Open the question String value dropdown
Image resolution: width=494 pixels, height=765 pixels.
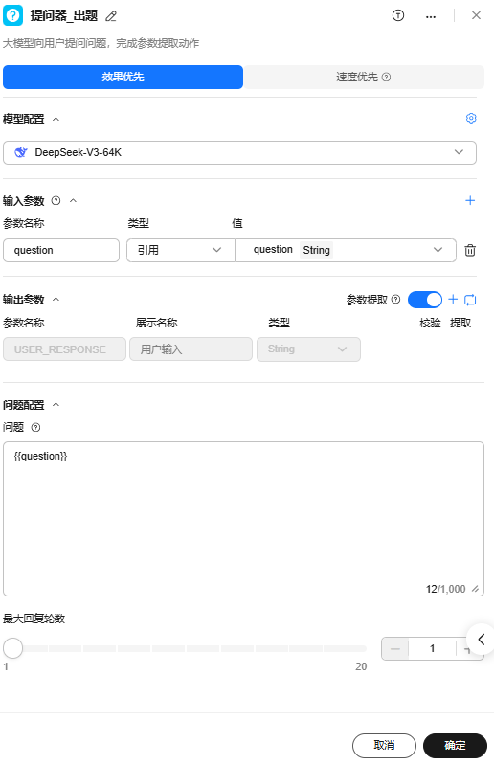(x=346, y=250)
